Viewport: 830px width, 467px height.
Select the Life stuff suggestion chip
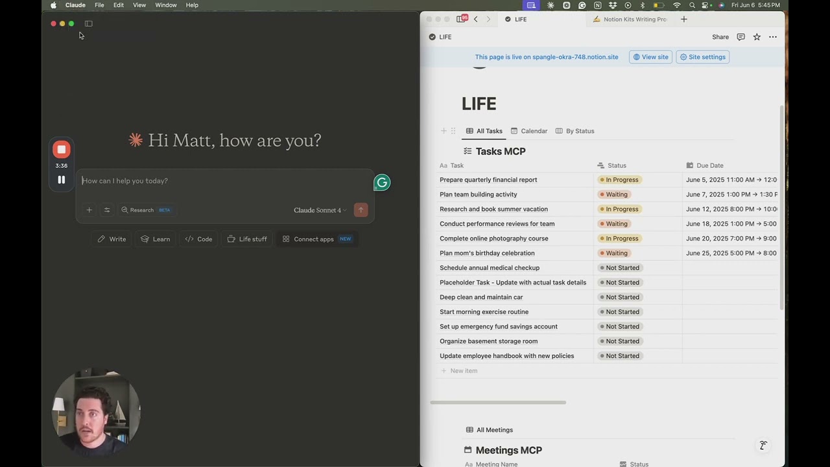247,239
